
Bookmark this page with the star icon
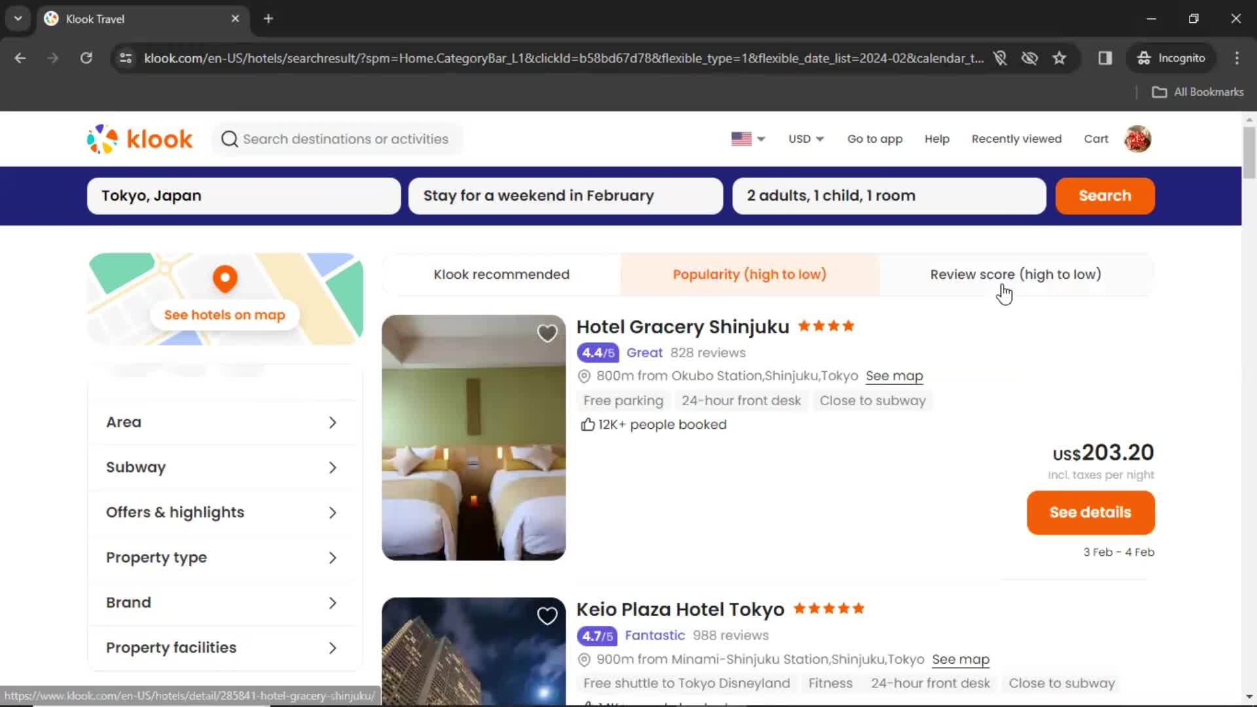[1059, 58]
